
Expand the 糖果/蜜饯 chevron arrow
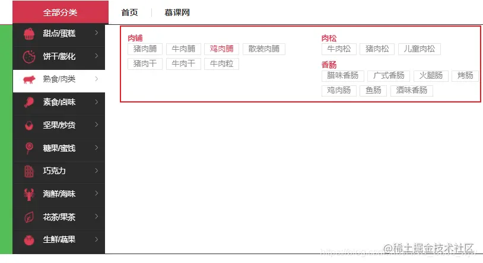pos(96,147)
